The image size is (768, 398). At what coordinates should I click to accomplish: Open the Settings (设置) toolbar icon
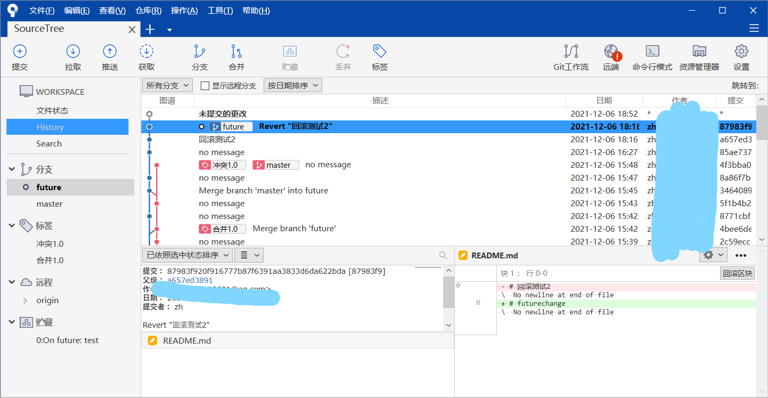(x=741, y=51)
